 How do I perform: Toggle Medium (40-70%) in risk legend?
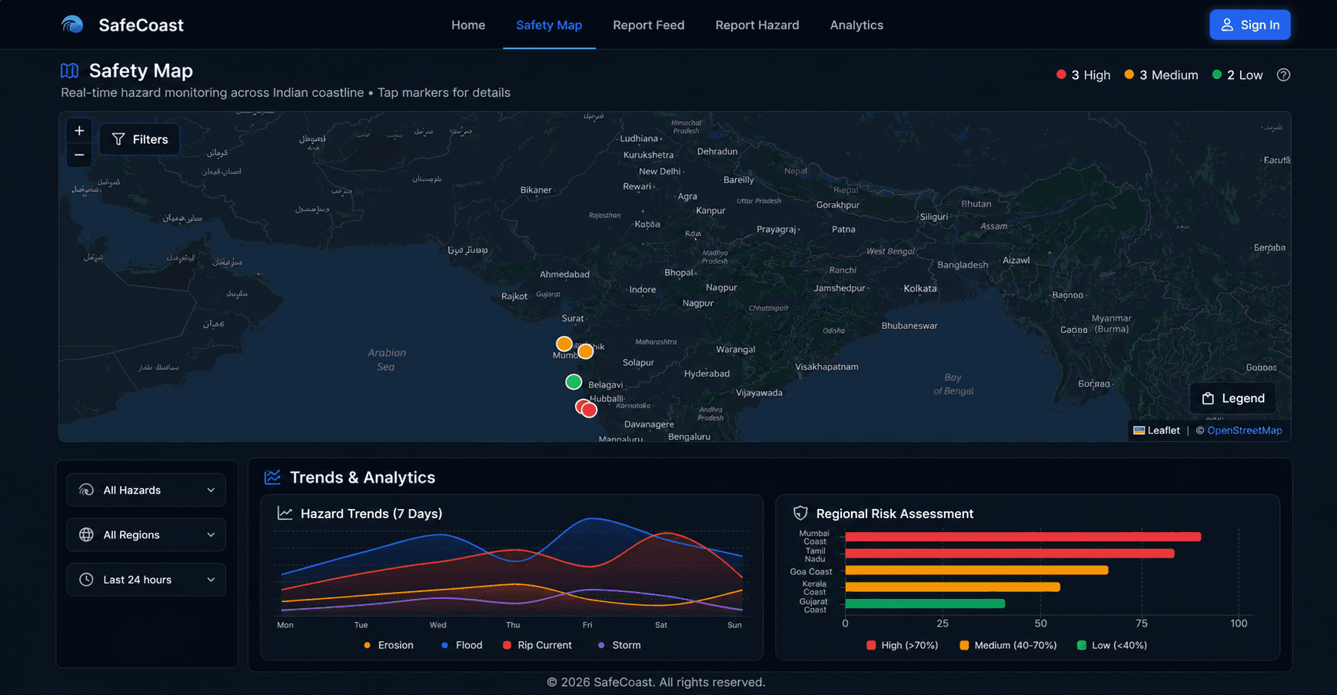[1008, 645]
